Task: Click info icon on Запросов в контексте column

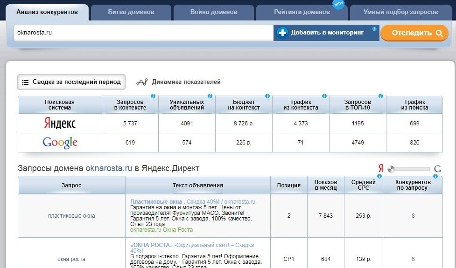Action: click(x=153, y=96)
